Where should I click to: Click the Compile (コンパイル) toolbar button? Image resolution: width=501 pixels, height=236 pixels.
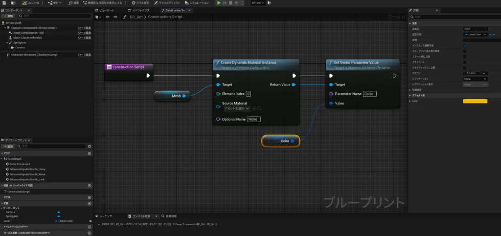(30, 3)
